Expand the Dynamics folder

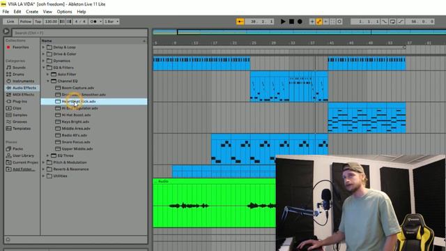[x=43, y=61]
